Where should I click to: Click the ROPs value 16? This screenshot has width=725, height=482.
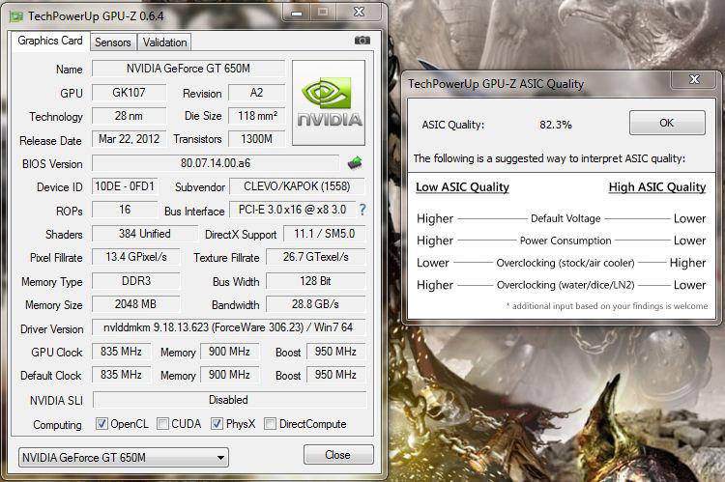[125, 210]
